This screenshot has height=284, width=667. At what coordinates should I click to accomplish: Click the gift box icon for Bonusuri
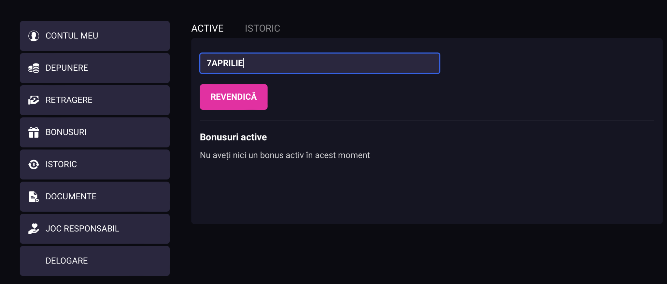34,132
